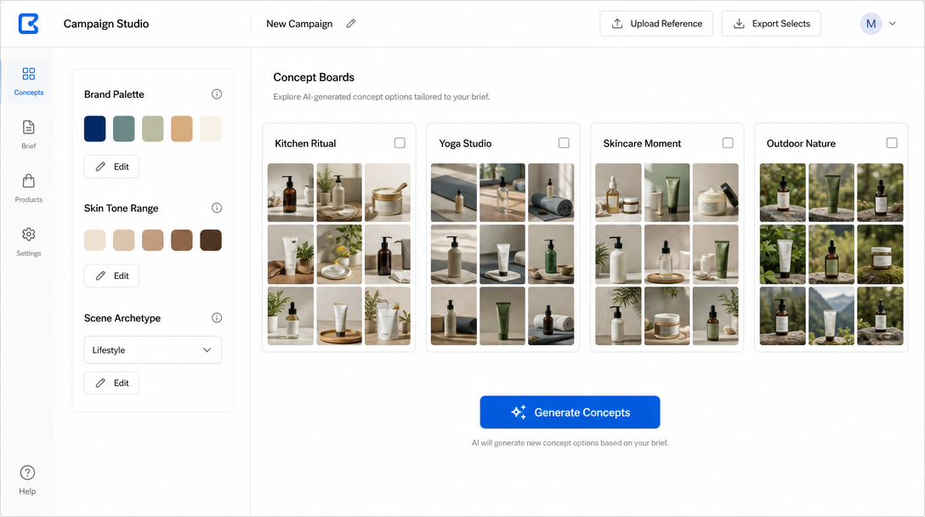Select the Yoga Studio board checkbox

point(564,143)
